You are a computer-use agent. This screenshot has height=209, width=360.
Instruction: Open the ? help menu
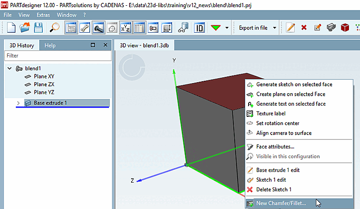[x=84, y=15]
